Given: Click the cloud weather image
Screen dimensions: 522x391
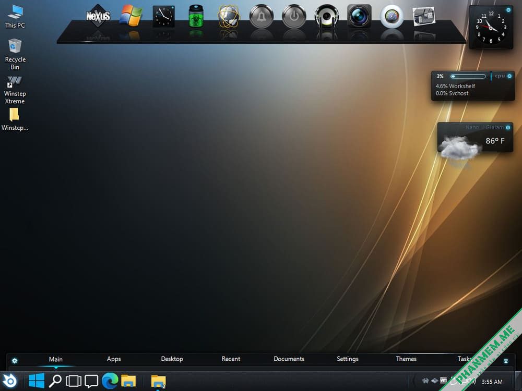Looking at the screenshot, I should [459, 148].
